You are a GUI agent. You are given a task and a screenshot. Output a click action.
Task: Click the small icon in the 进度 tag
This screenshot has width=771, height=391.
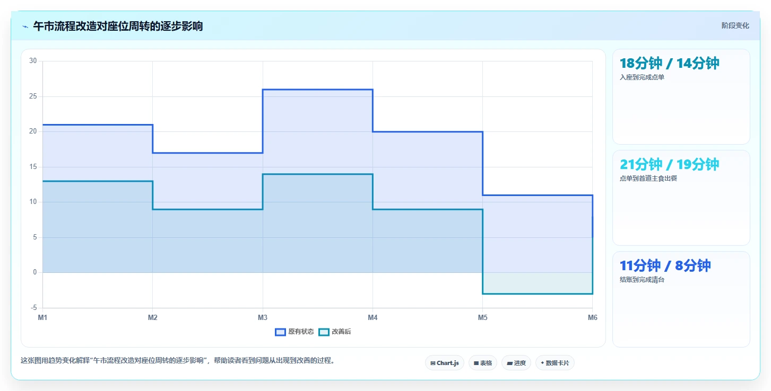509,363
